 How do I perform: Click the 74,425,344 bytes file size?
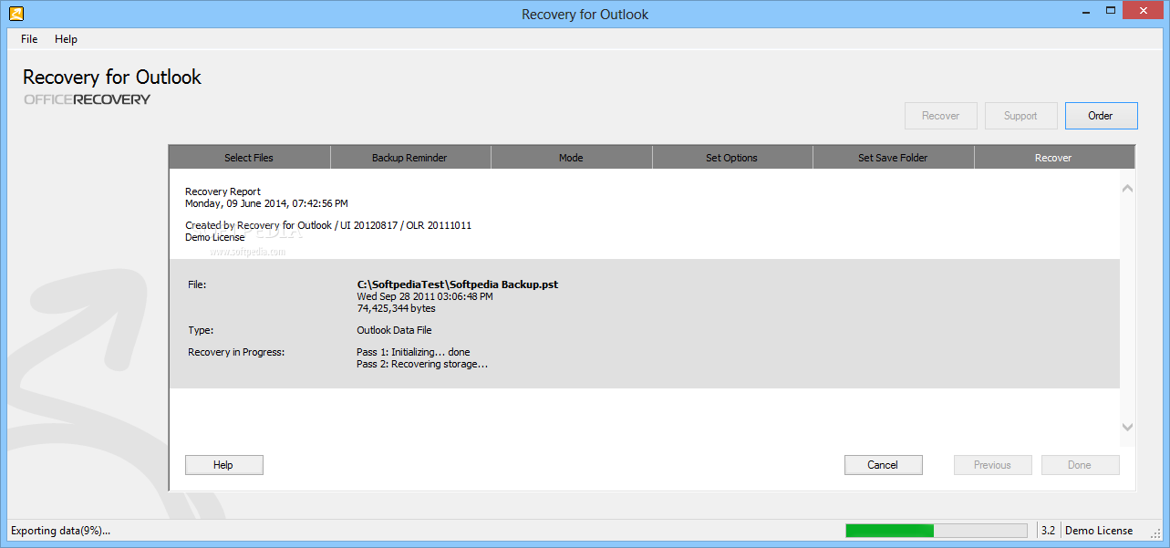click(x=397, y=308)
